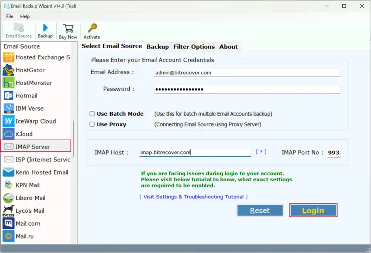Select the KPN Mail label
371x253 pixels.
[x=28, y=185]
